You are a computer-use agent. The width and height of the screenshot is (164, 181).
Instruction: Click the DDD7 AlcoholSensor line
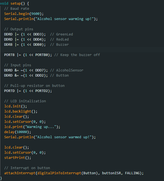(x=44, y=70)
